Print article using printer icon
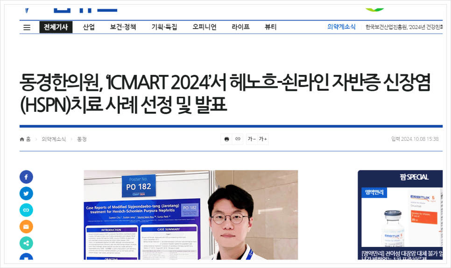Screen dimensions: 451x268 (x=226, y=139)
